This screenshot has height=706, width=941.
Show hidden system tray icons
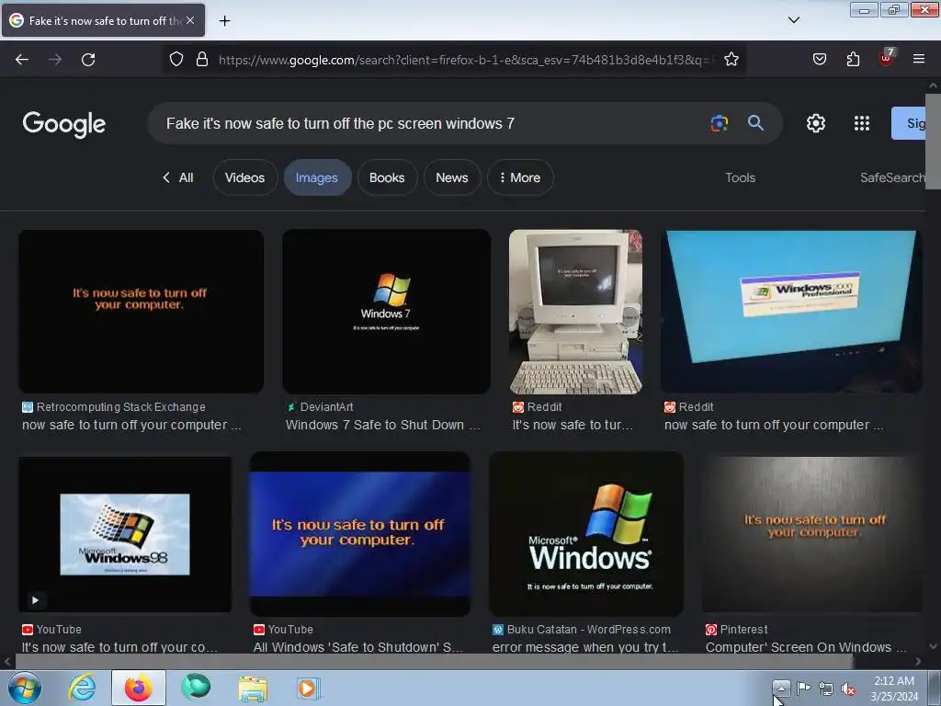781,688
